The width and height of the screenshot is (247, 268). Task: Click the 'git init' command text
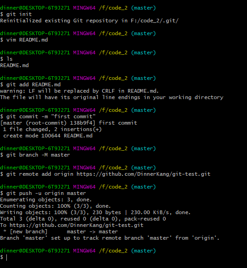tap(19, 14)
